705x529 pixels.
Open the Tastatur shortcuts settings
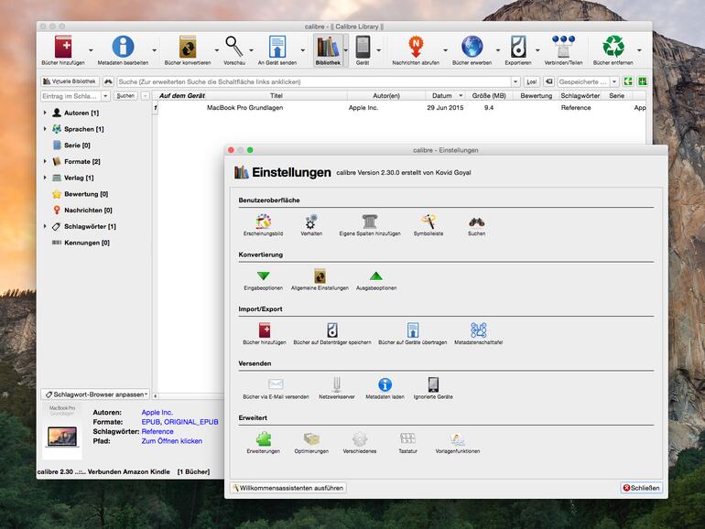point(407,439)
